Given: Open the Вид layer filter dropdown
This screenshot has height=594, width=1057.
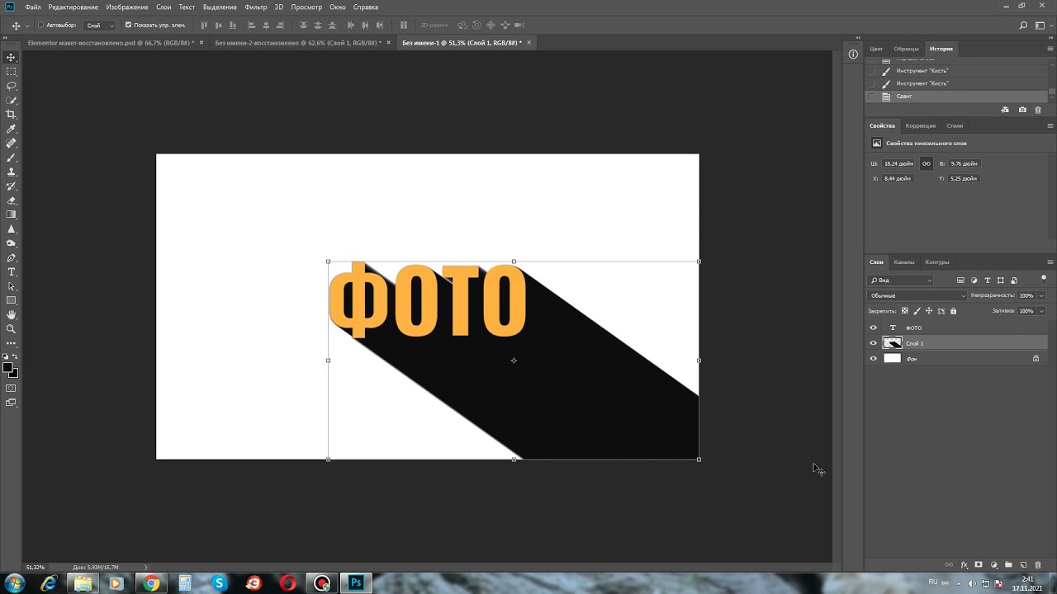Looking at the screenshot, I should click(900, 280).
